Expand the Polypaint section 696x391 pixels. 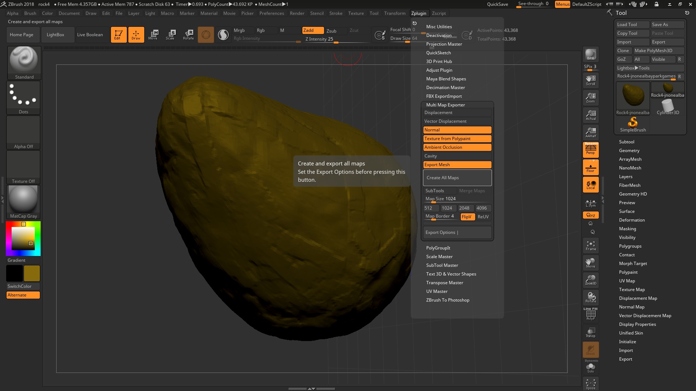point(628,272)
